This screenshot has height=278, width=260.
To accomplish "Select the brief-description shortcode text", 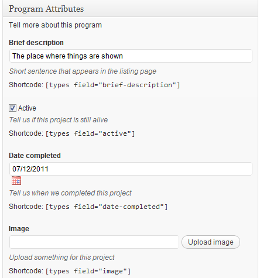I will coord(112,85).
